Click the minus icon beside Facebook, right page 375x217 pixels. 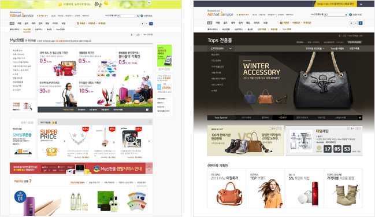coord(355,23)
